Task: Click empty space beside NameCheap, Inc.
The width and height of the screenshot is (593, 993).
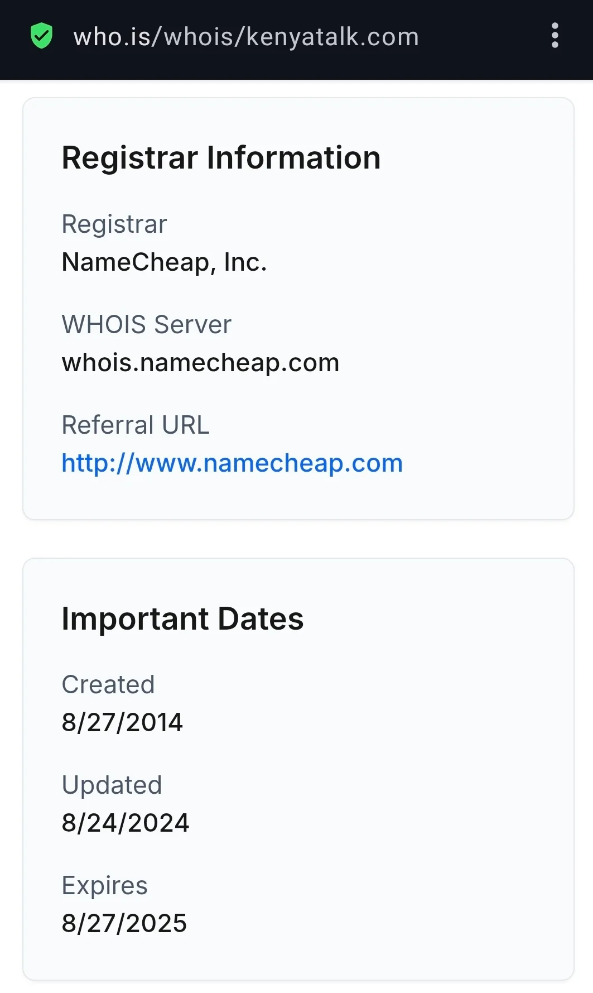Action: click(x=413, y=262)
